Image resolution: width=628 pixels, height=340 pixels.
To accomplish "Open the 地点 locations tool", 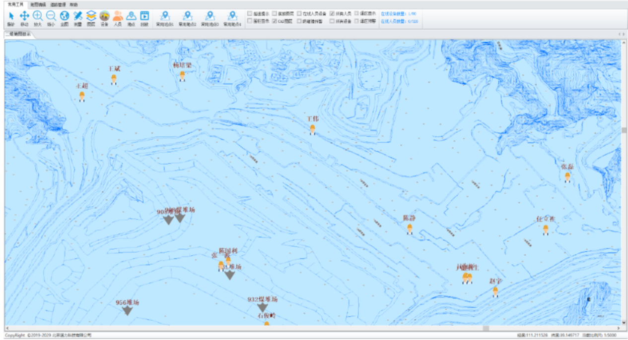I will pyautogui.click(x=131, y=18).
